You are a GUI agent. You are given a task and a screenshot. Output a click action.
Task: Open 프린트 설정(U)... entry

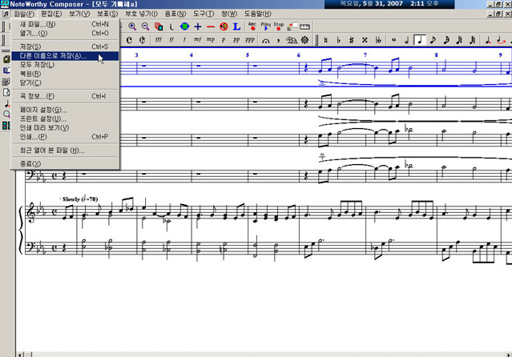[65, 118]
